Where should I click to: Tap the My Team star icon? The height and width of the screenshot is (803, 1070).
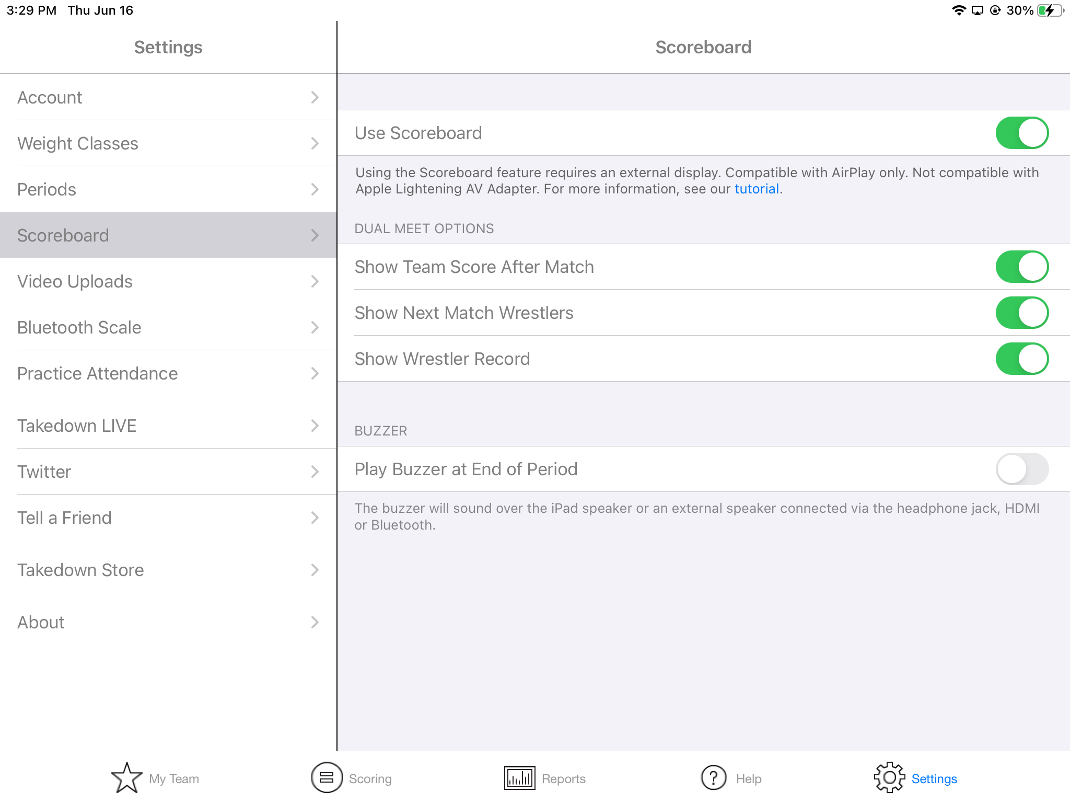[x=126, y=778]
